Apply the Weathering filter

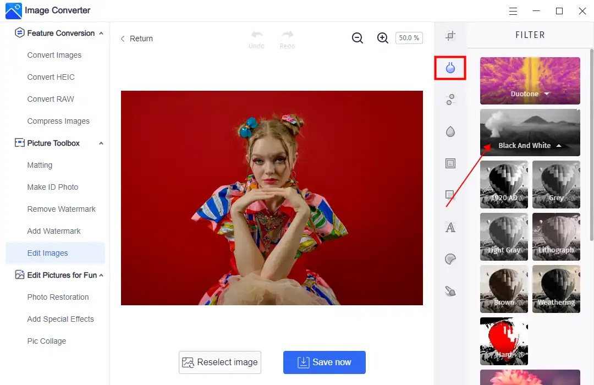[556, 289]
